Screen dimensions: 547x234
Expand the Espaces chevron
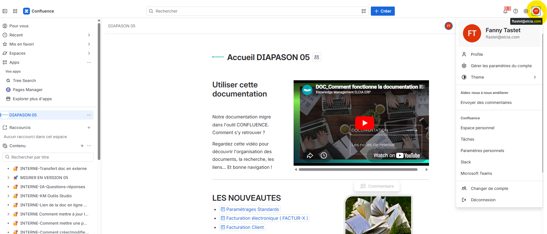coord(89,53)
